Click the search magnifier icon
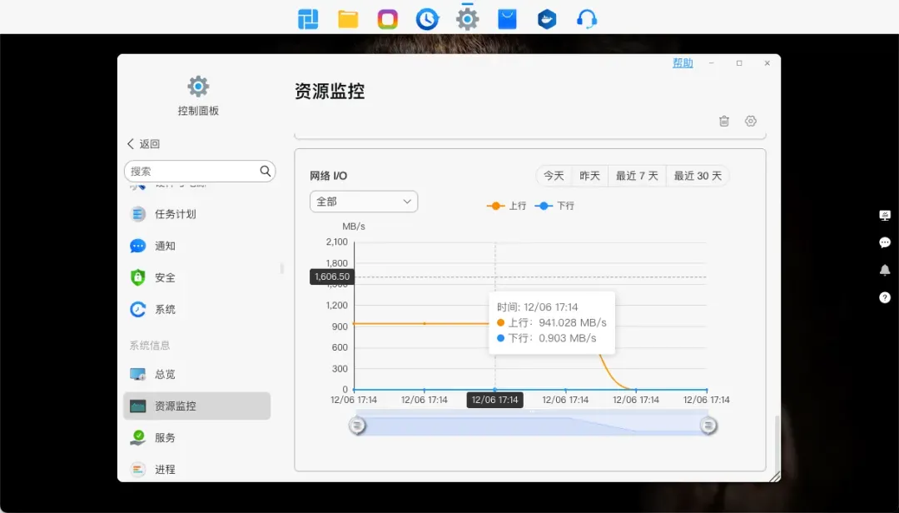899x513 pixels. tap(266, 171)
